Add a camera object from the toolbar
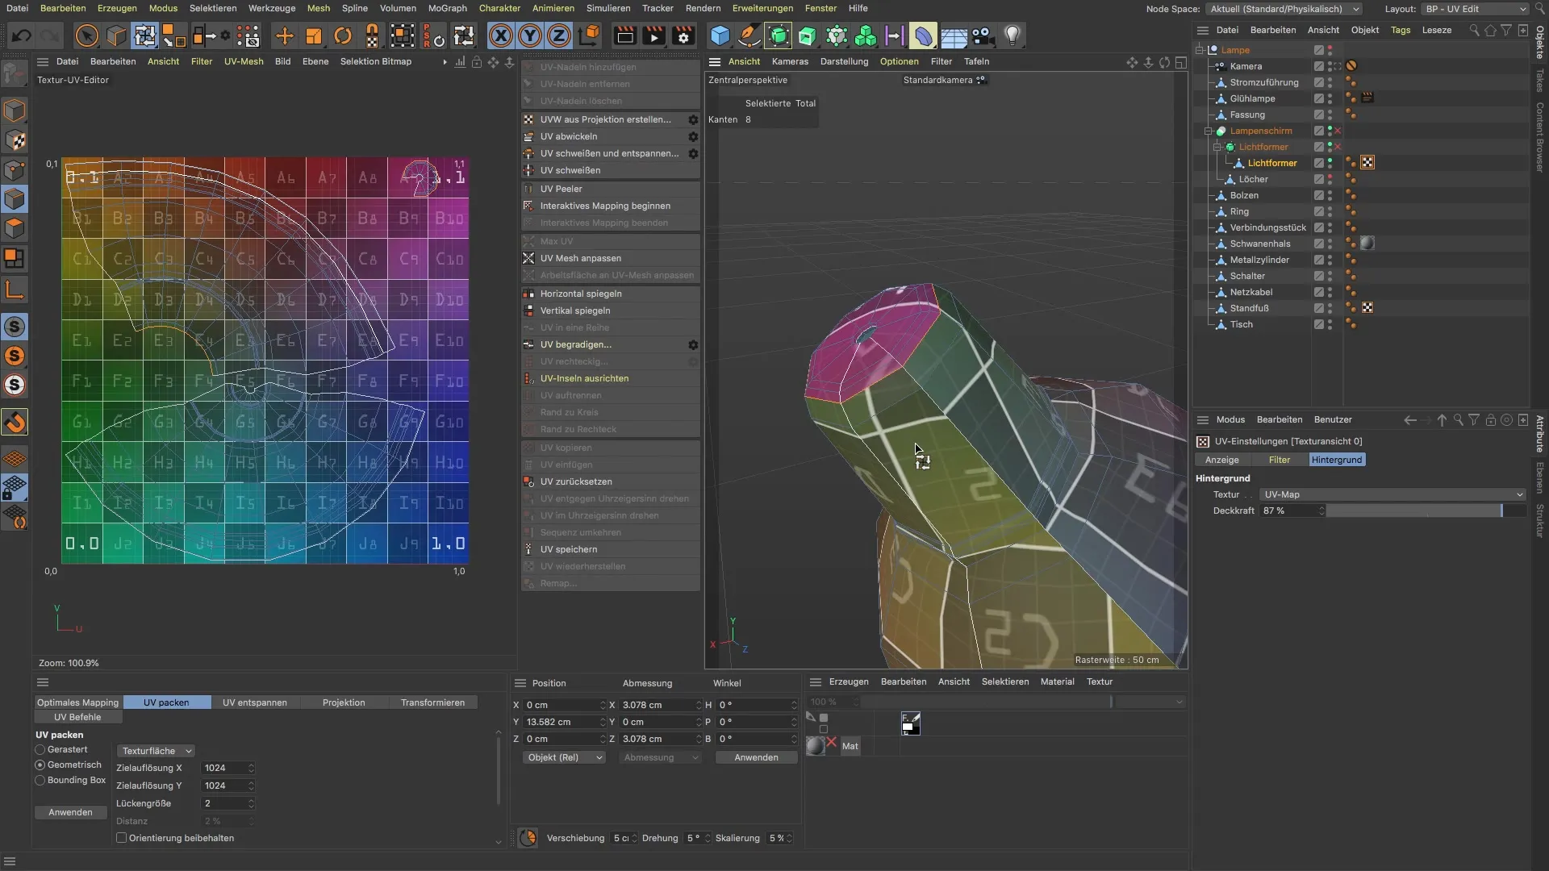Viewport: 1549px width, 871px height. coord(982,35)
